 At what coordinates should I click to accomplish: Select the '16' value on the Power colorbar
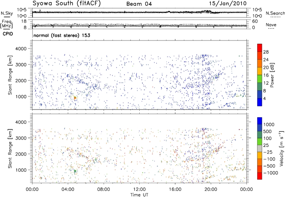click(x=266, y=75)
